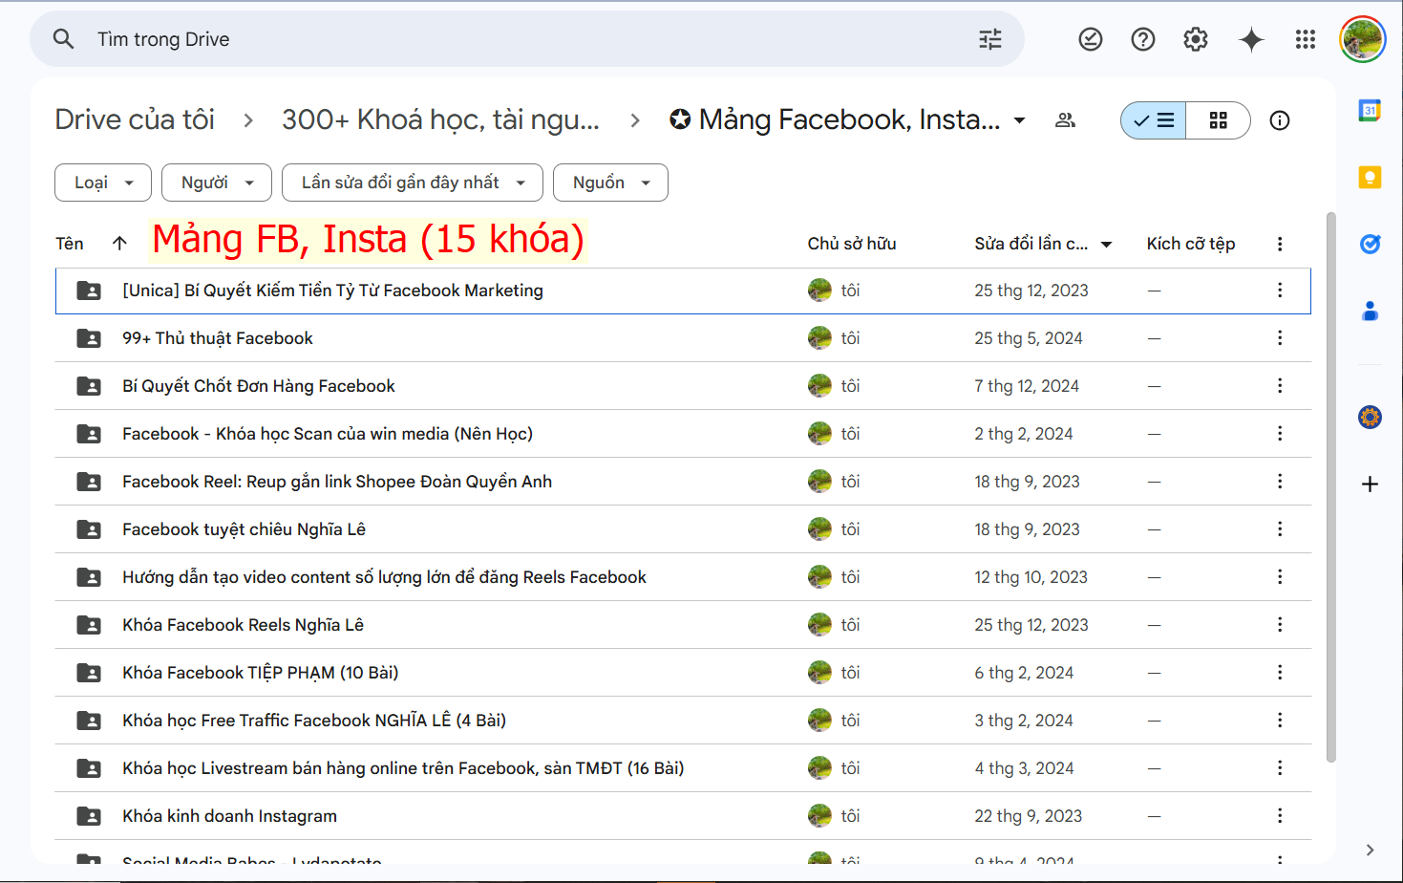Image resolution: width=1403 pixels, height=883 pixels.
Task: Open advanced search options filter icon
Action: tap(990, 39)
